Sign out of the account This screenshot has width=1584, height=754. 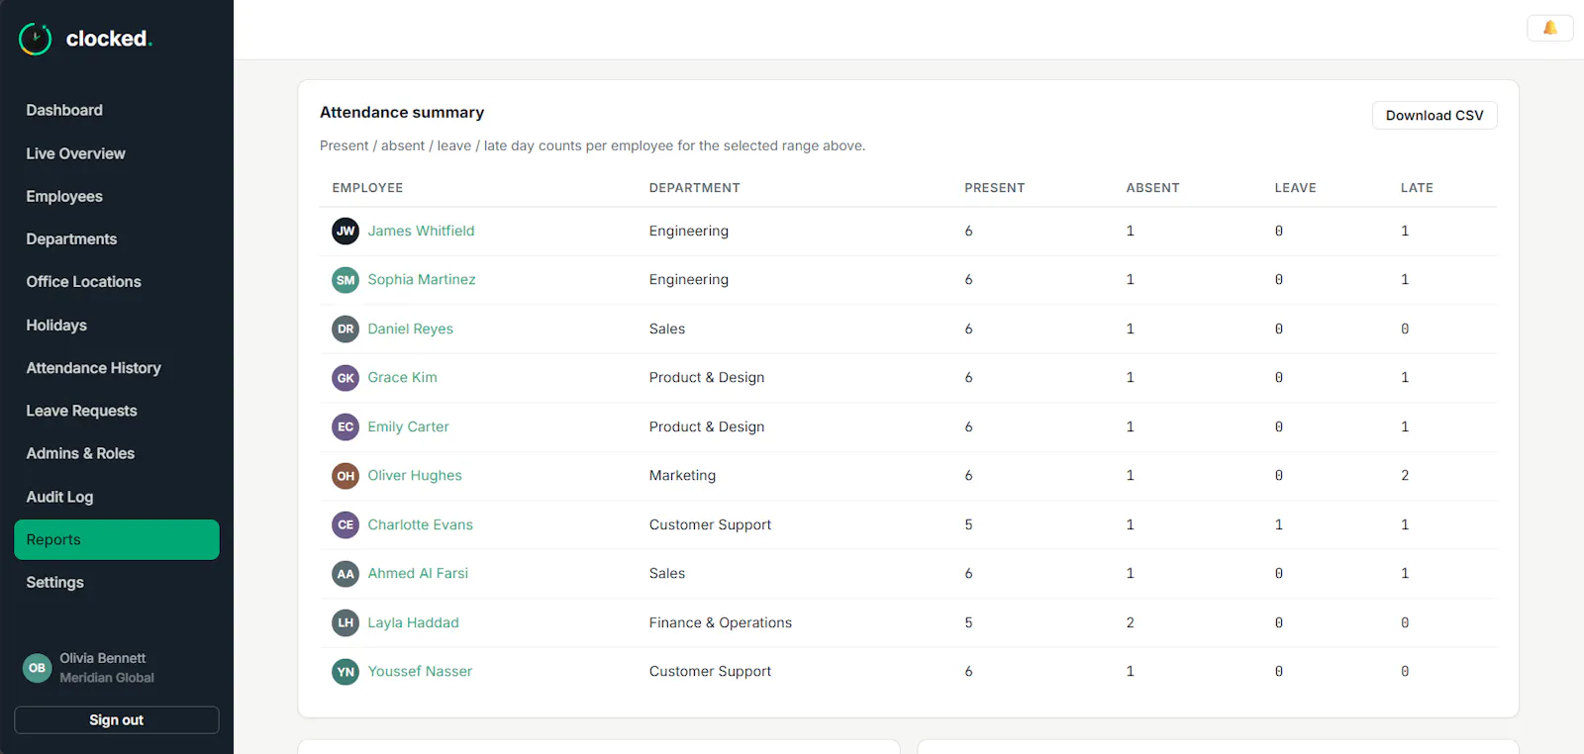pyautogui.click(x=117, y=720)
